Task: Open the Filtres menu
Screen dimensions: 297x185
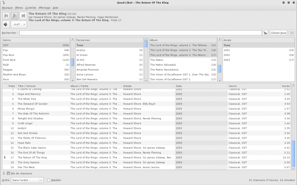Action: click(x=19, y=8)
